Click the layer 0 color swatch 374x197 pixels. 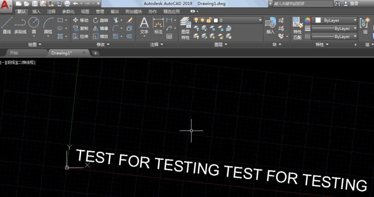tap(216, 20)
